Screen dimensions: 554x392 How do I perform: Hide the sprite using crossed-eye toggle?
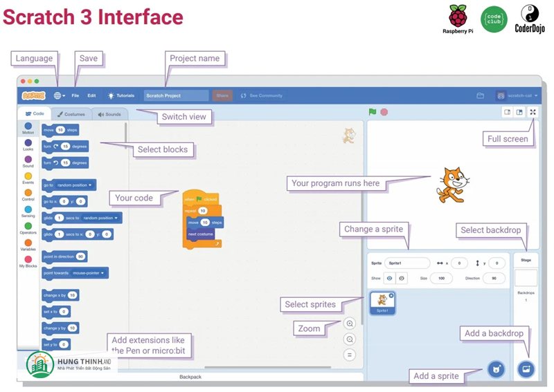pos(401,278)
